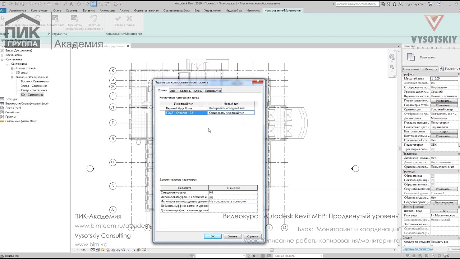Finish copy/monitor with Готово checkmark
460x259 pixels.
[x=118, y=21]
